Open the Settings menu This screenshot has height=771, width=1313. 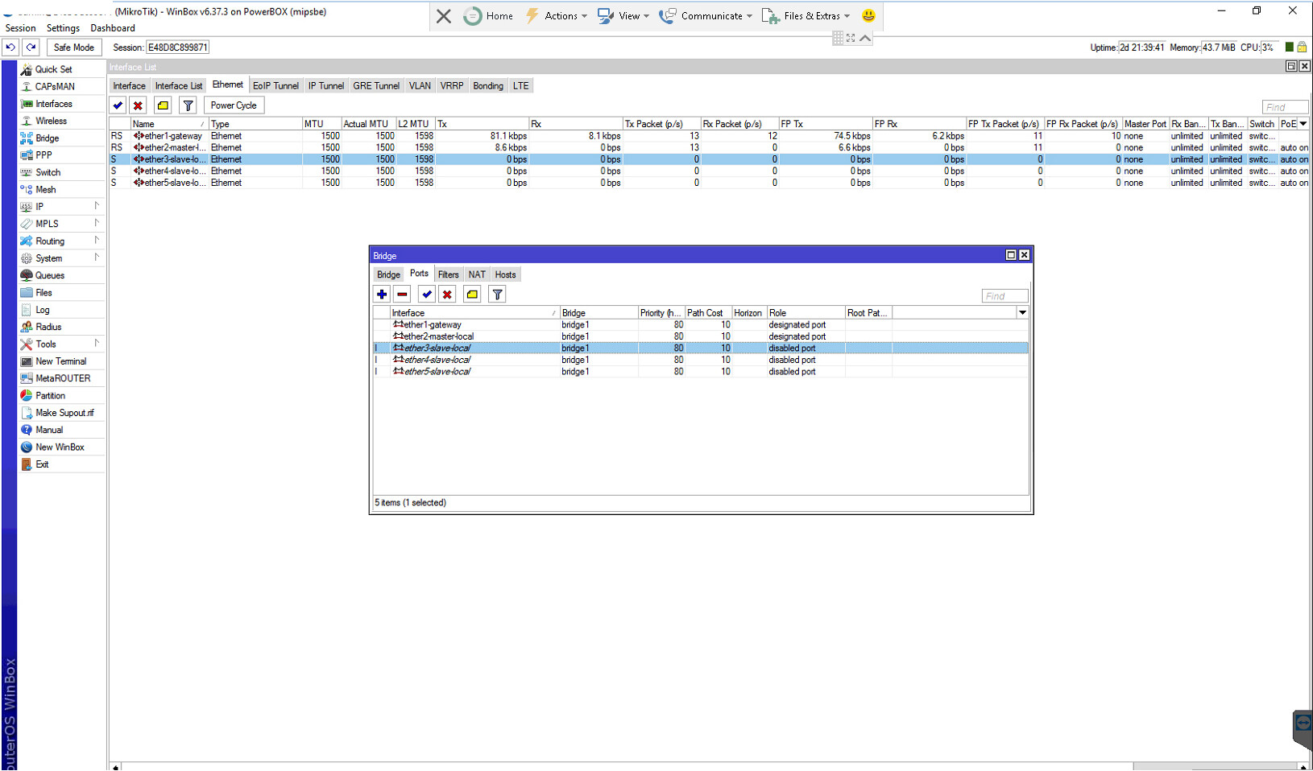coord(63,28)
